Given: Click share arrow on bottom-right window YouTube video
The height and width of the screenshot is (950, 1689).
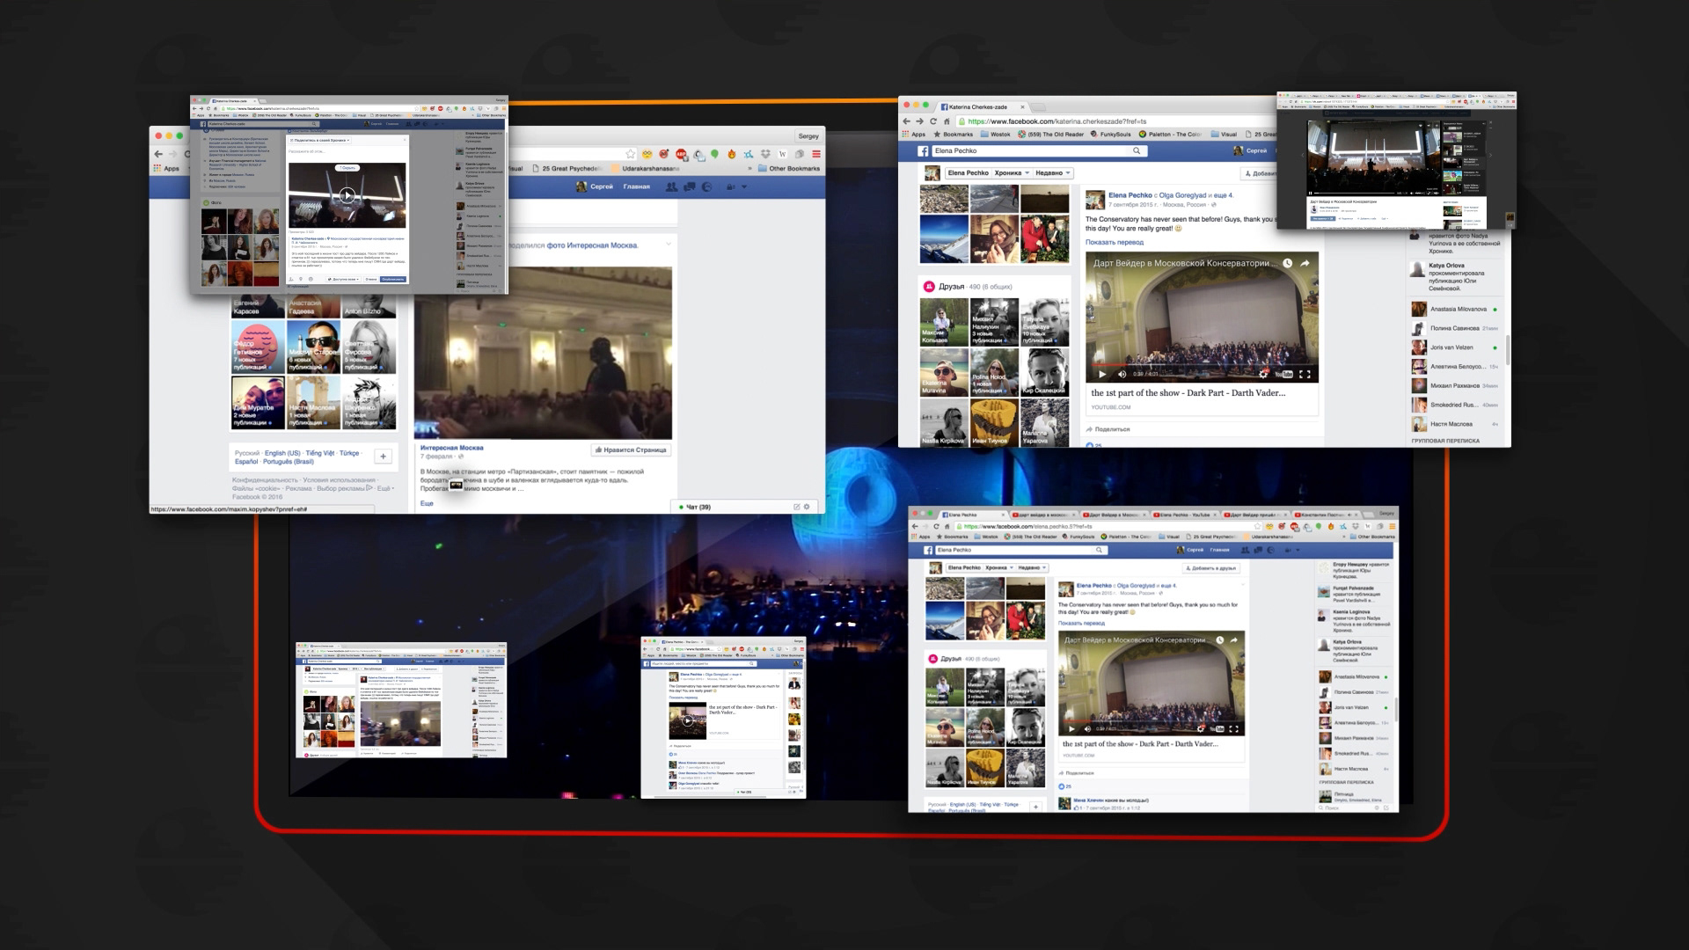Looking at the screenshot, I should tap(1233, 639).
